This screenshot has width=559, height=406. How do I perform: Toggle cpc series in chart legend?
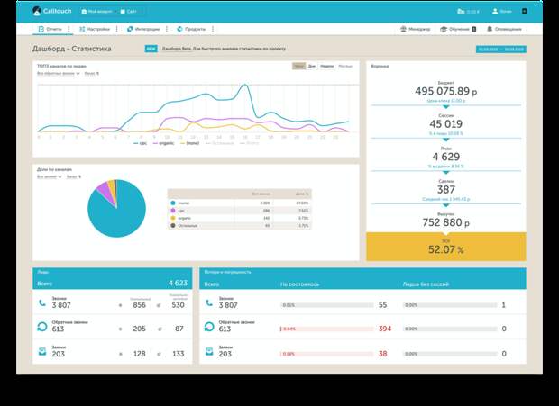coord(140,142)
